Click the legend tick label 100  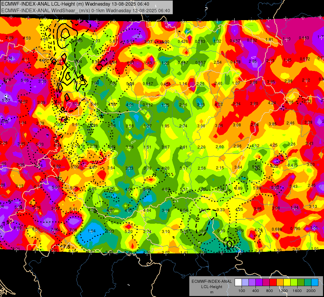tap(242, 291)
